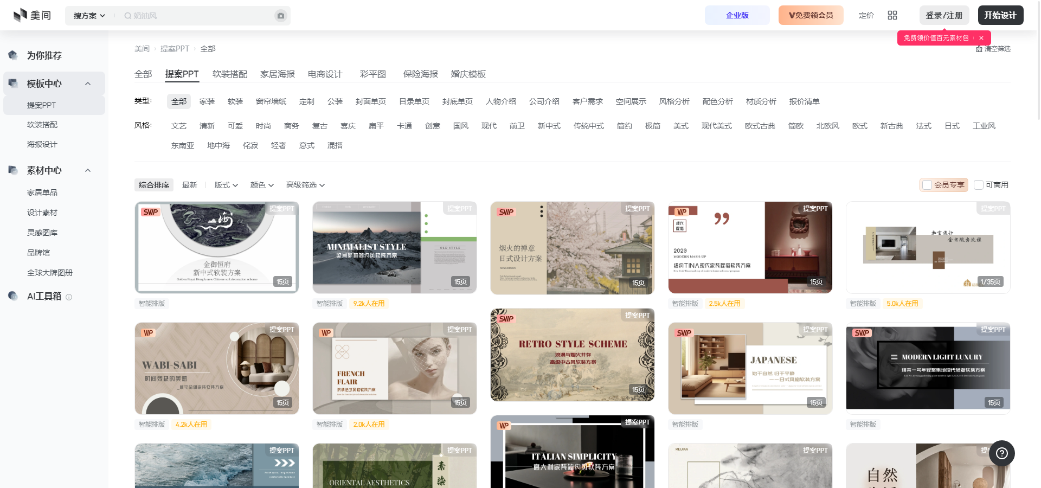
Task: Select the 封面单页 type filter
Action: tap(371, 101)
